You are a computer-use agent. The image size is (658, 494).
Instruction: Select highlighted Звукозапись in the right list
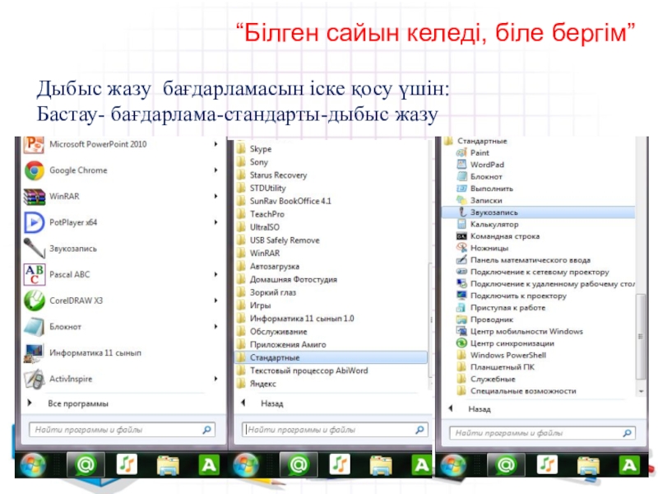(x=539, y=212)
